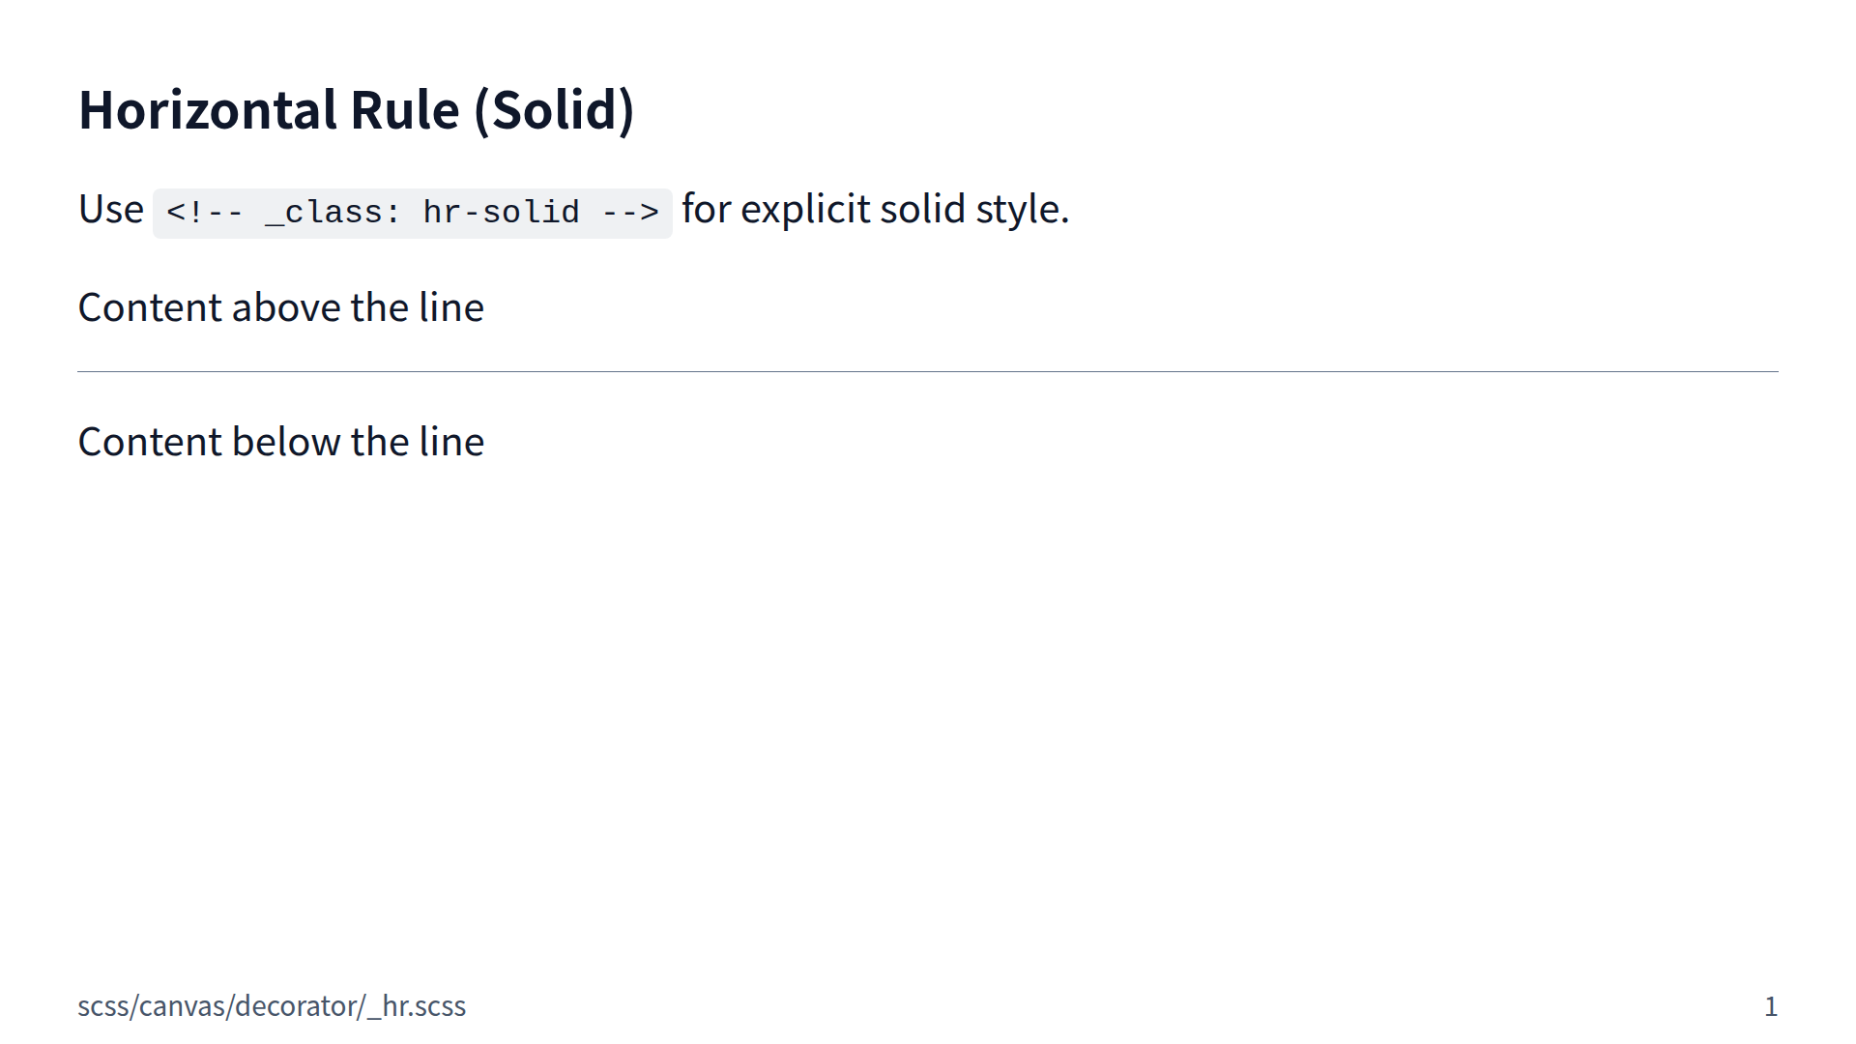1856x1044 pixels.
Task: Click the 'Content below the line' paragraph
Action: pyautogui.click(x=280, y=443)
